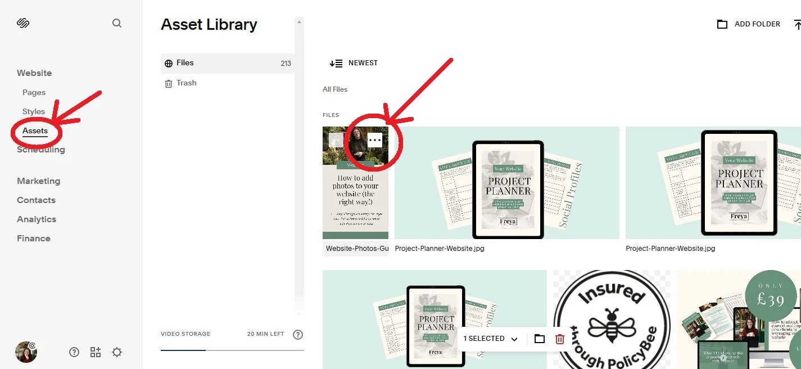Click the Squarespace logo icon
801x369 pixels.
[x=23, y=23]
